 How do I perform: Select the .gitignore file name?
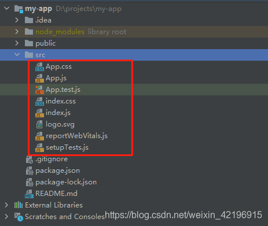[x=52, y=160]
